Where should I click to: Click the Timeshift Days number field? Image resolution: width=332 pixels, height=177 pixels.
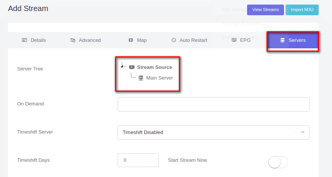click(x=138, y=160)
